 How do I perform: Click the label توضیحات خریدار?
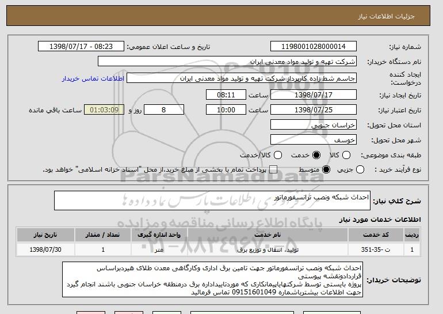[x=394, y=280]
